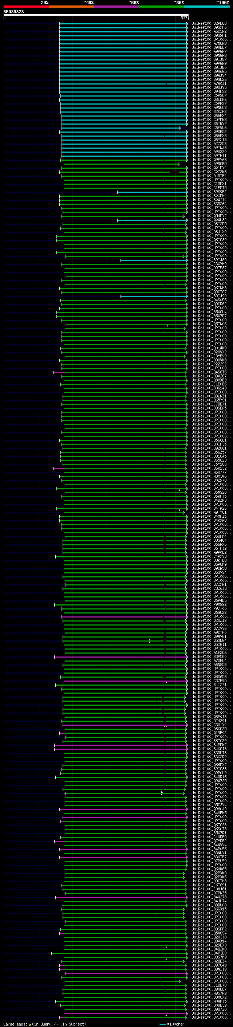
Task: Select the UniRef100_B0XDK4 label
Action: point(209,196)
